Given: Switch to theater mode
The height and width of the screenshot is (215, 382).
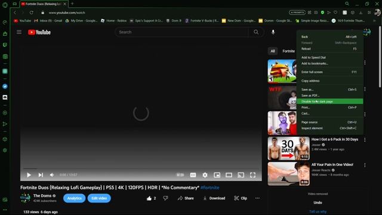Looking at the screenshot, I should point(229,175).
